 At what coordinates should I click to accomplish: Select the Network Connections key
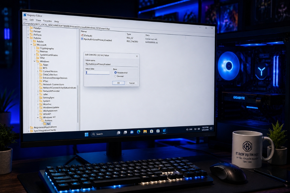(x=53, y=84)
